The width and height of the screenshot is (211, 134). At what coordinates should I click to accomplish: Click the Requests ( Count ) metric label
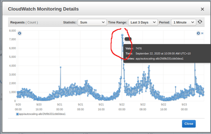pos(24,22)
